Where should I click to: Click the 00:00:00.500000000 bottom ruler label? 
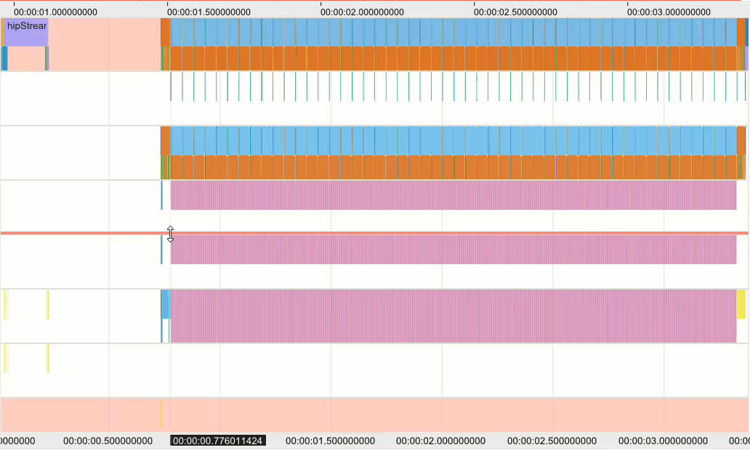[108, 441]
